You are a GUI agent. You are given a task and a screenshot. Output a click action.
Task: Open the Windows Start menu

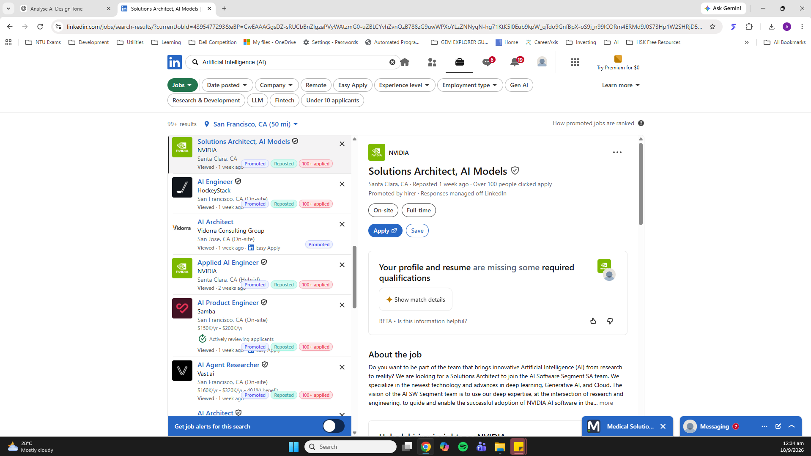pos(293,447)
